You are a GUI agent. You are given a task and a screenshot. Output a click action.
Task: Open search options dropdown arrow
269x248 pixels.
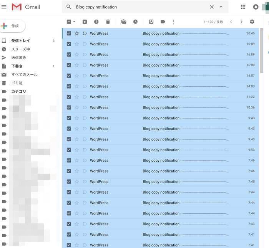click(x=221, y=7)
